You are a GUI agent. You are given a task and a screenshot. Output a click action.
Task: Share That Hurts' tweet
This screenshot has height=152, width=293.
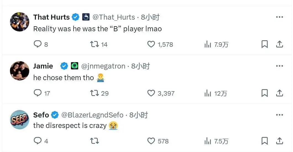pyautogui.click(x=279, y=44)
